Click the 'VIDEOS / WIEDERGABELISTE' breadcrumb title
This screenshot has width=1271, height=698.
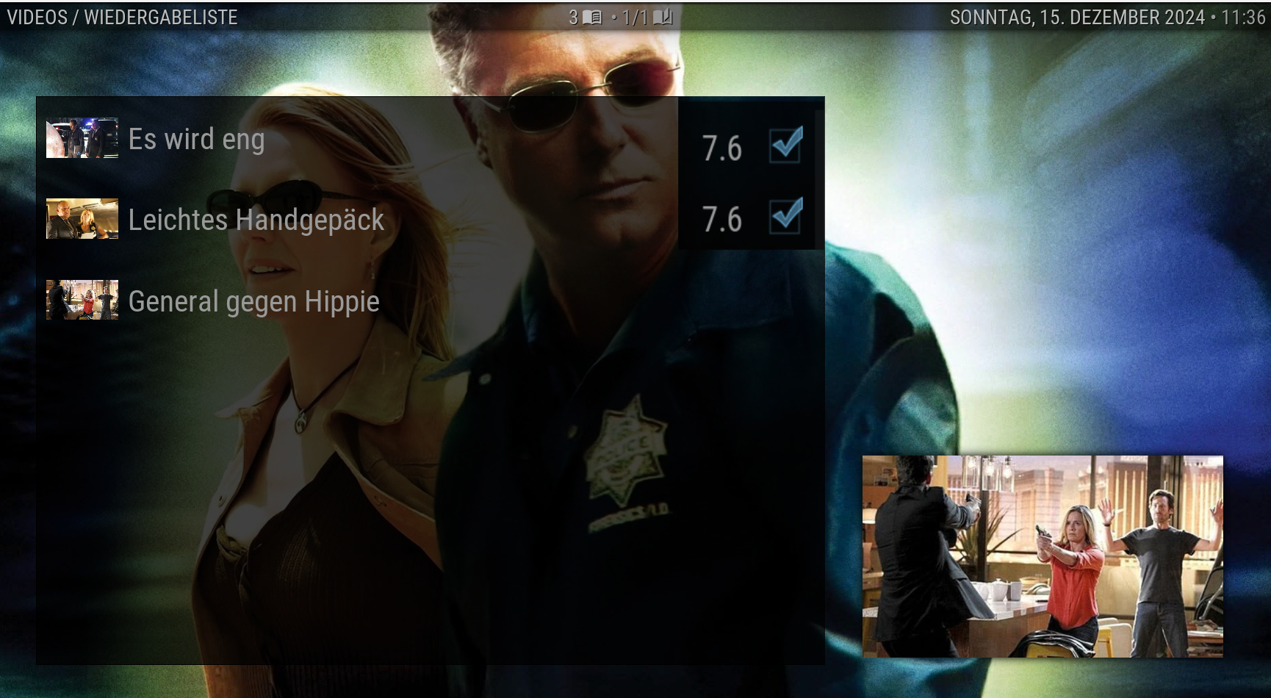coord(123,18)
